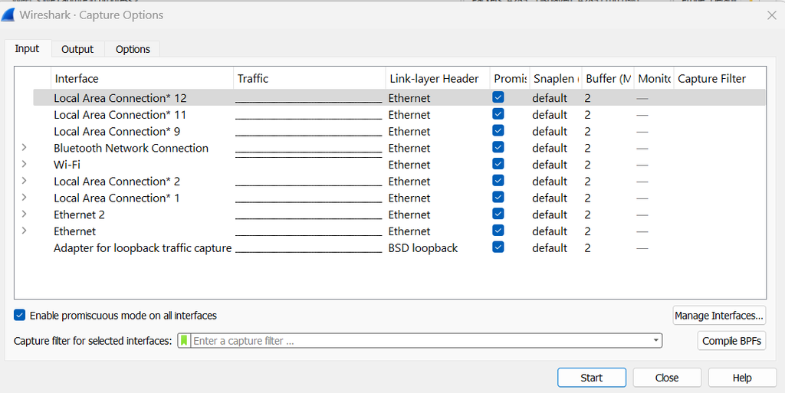Click the Wireshark shark fin logo
Viewport: 785px width, 393px height.
tap(10, 15)
